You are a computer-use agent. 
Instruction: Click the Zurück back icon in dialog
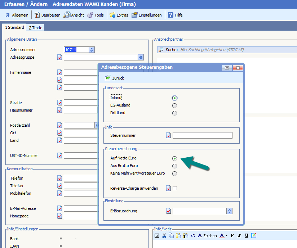click(108, 78)
